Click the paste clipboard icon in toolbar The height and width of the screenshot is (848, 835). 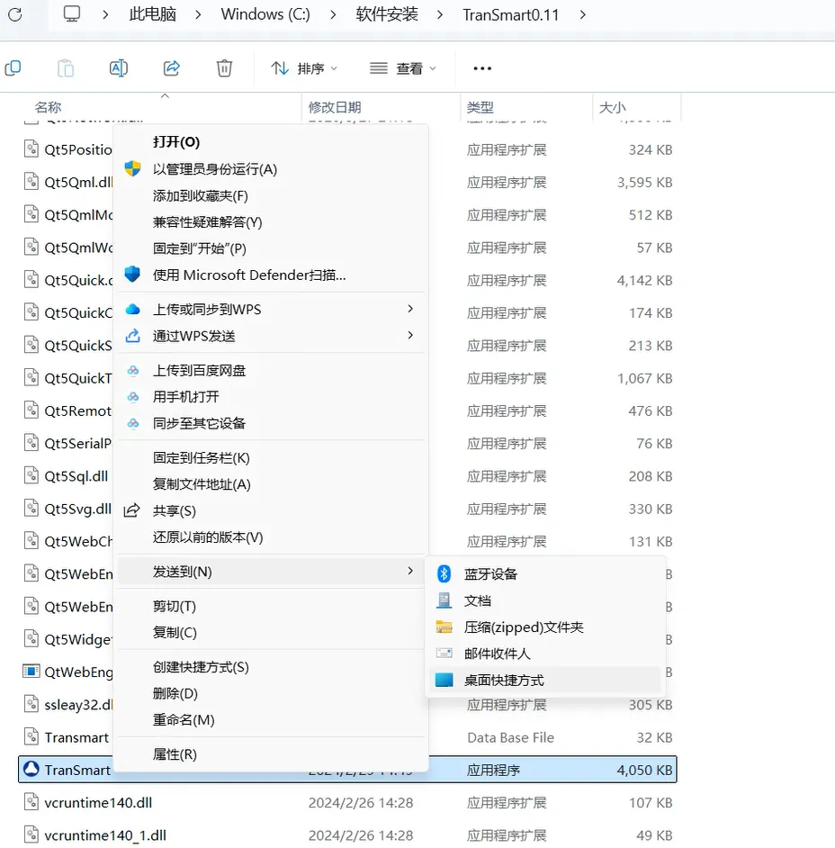(x=66, y=68)
